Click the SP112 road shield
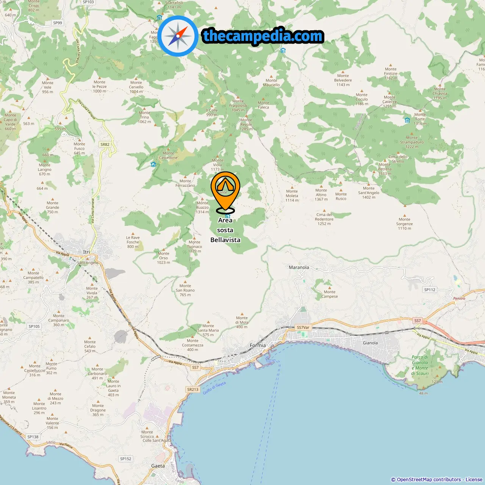The image size is (485, 485). tap(430, 289)
